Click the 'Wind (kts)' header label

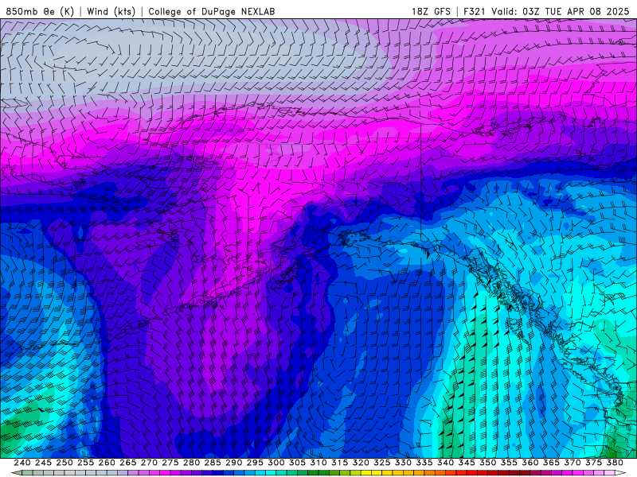click(x=111, y=11)
